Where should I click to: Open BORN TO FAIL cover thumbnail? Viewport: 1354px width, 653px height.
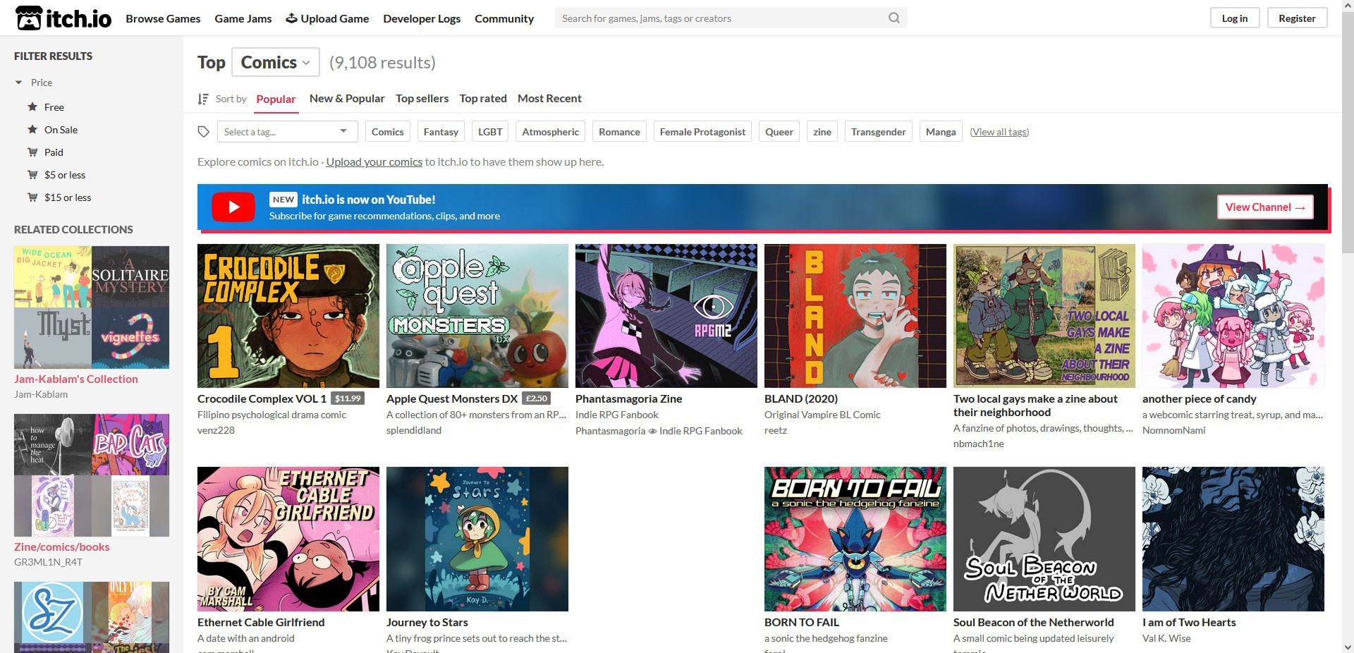[855, 539]
